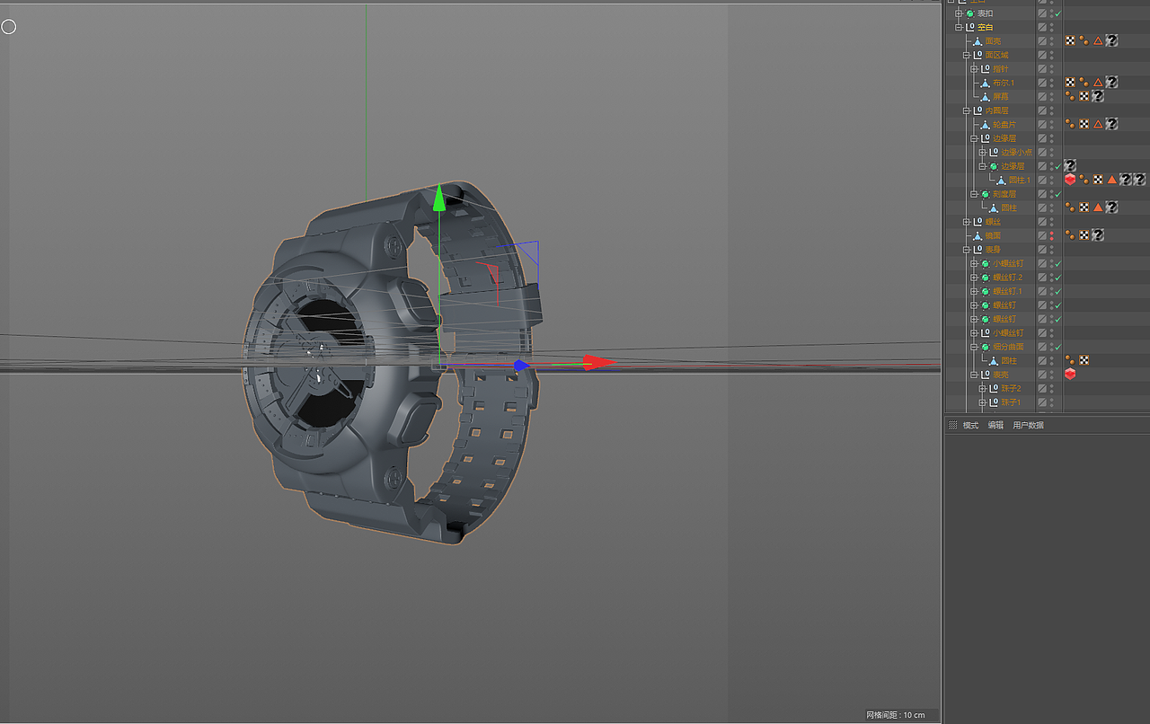This screenshot has height=724, width=1150.
Task: Collapse the 内圈层 group
Action: pos(966,110)
